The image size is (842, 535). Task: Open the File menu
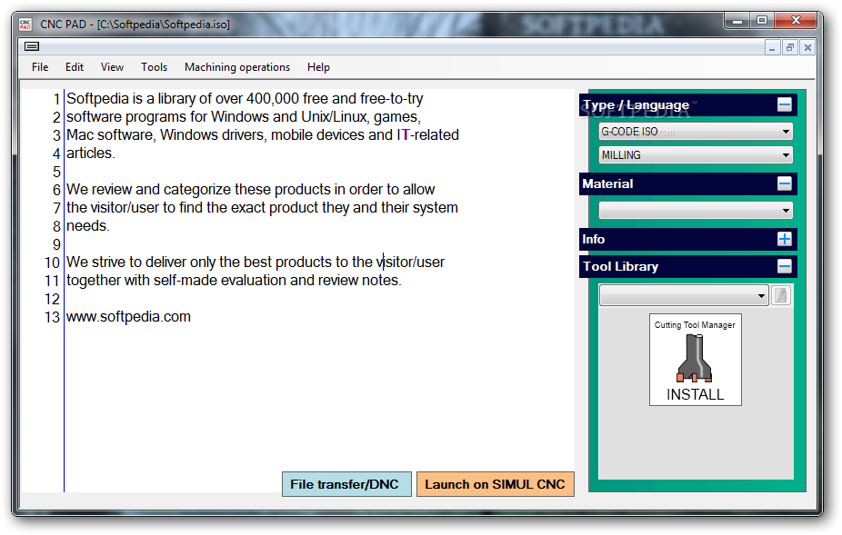point(40,67)
